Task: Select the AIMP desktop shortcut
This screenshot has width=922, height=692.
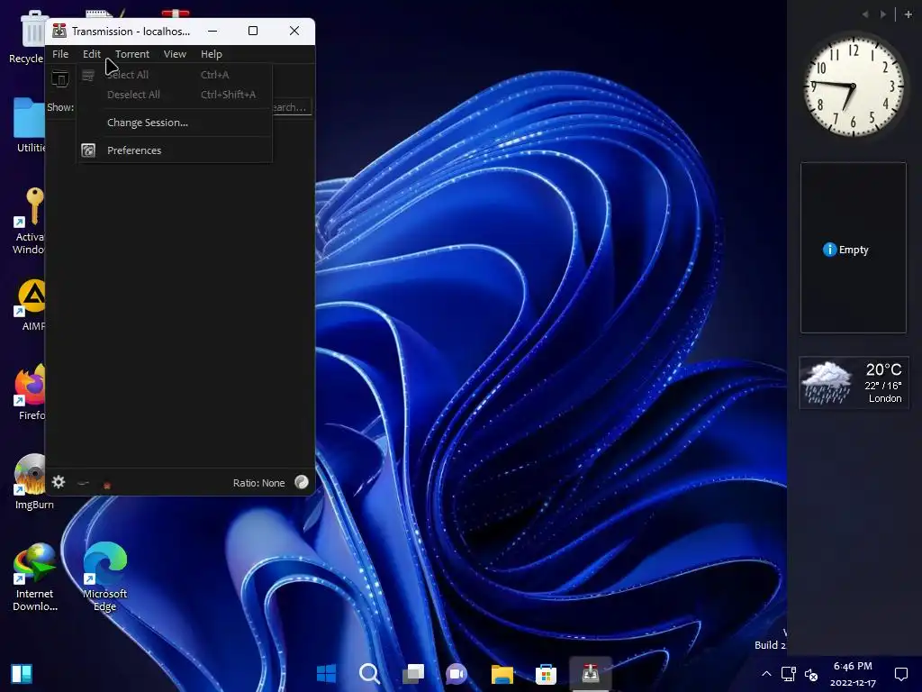Action: 30,305
